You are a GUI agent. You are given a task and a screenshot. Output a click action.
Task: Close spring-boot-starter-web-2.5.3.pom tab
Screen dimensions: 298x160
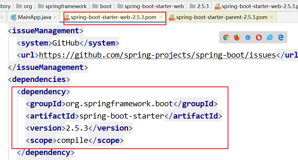160,17
